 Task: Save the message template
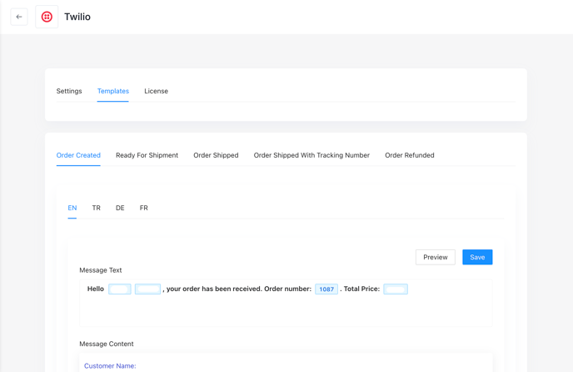coord(477,257)
